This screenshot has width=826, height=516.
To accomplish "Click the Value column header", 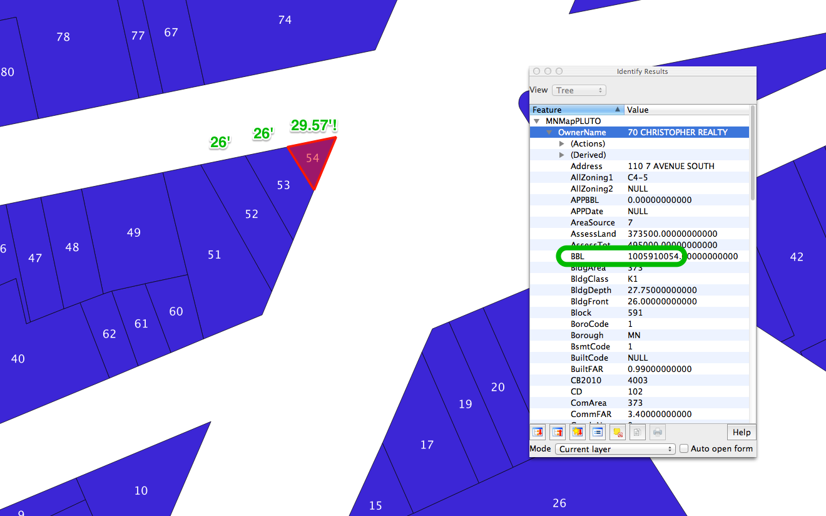I will 686,110.
